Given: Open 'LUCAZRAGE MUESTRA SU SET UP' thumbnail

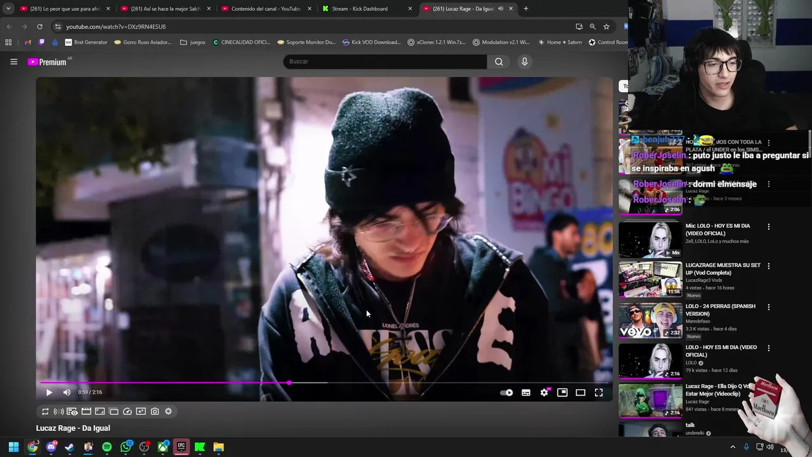Looking at the screenshot, I should 650,279.
